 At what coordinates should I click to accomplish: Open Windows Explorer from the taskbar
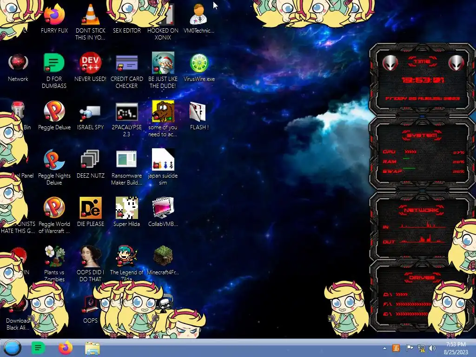tap(93, 348)
